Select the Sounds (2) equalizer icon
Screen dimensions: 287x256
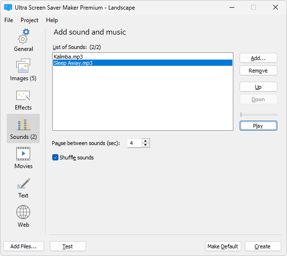click(23, 124)
